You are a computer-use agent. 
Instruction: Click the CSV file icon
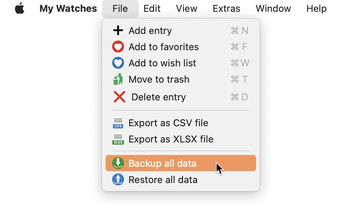click(x=118, y=123)
